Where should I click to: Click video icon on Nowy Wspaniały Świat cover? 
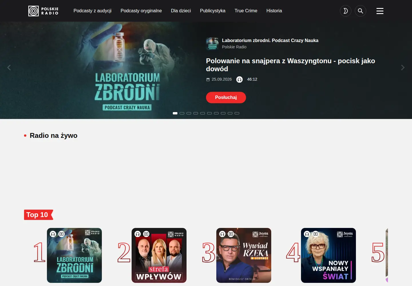click(316, 234)
